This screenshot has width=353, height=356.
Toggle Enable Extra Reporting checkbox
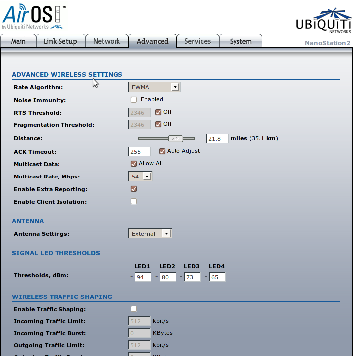pyautogui.click(x=134, y=189)
